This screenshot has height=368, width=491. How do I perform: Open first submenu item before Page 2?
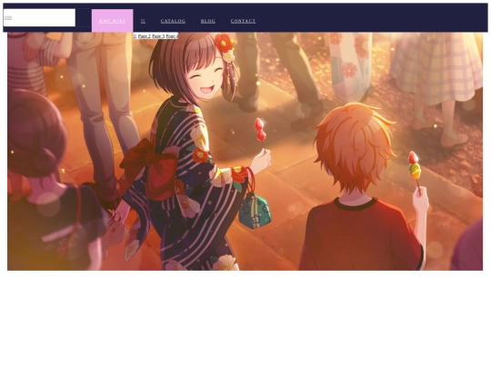point(135,36)
